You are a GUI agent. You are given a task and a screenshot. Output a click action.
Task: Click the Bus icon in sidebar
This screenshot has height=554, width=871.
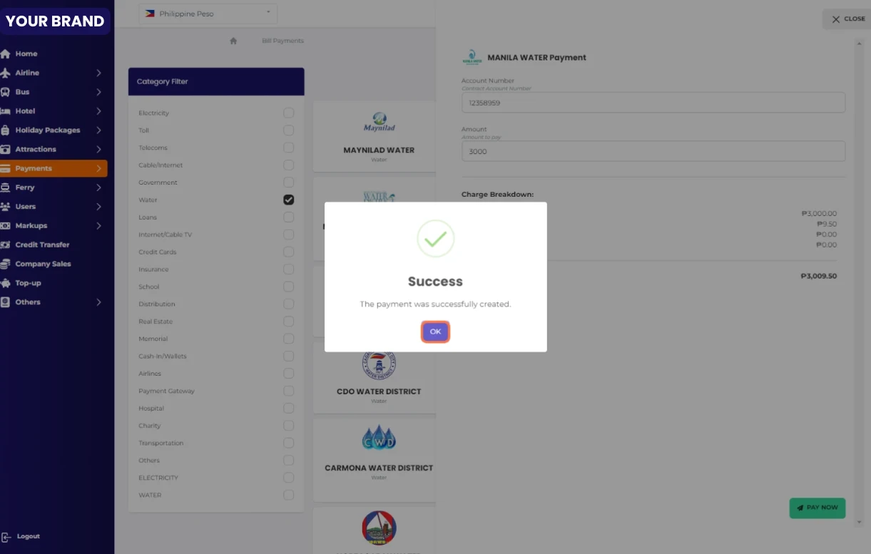pyautogui.click(x=6, y=92)
